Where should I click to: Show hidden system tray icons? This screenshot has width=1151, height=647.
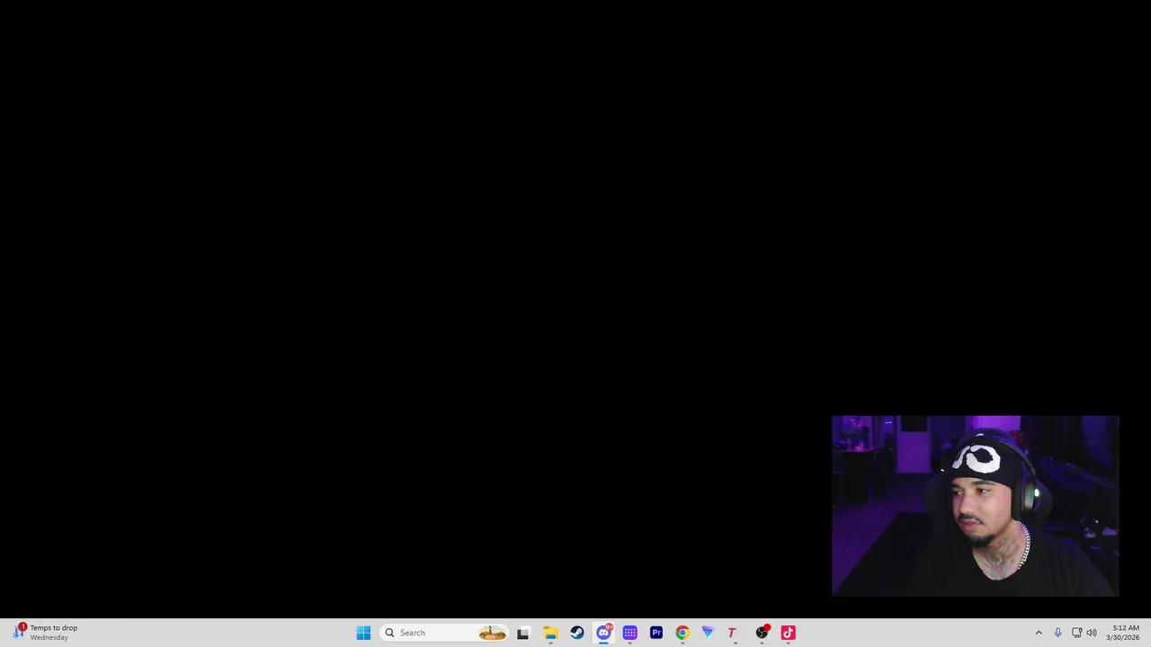1039,633
